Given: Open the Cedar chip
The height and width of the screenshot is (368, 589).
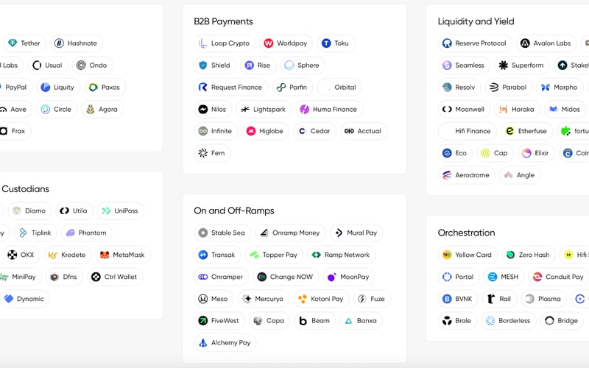Looking at the screenshot, I should click(x=315, y=131).
